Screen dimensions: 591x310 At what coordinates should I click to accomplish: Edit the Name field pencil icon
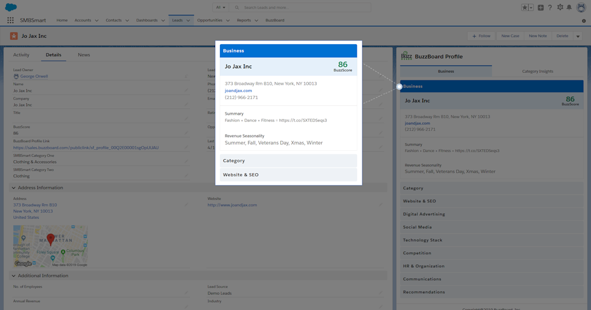pyautogui.click(x=186, y=90)
